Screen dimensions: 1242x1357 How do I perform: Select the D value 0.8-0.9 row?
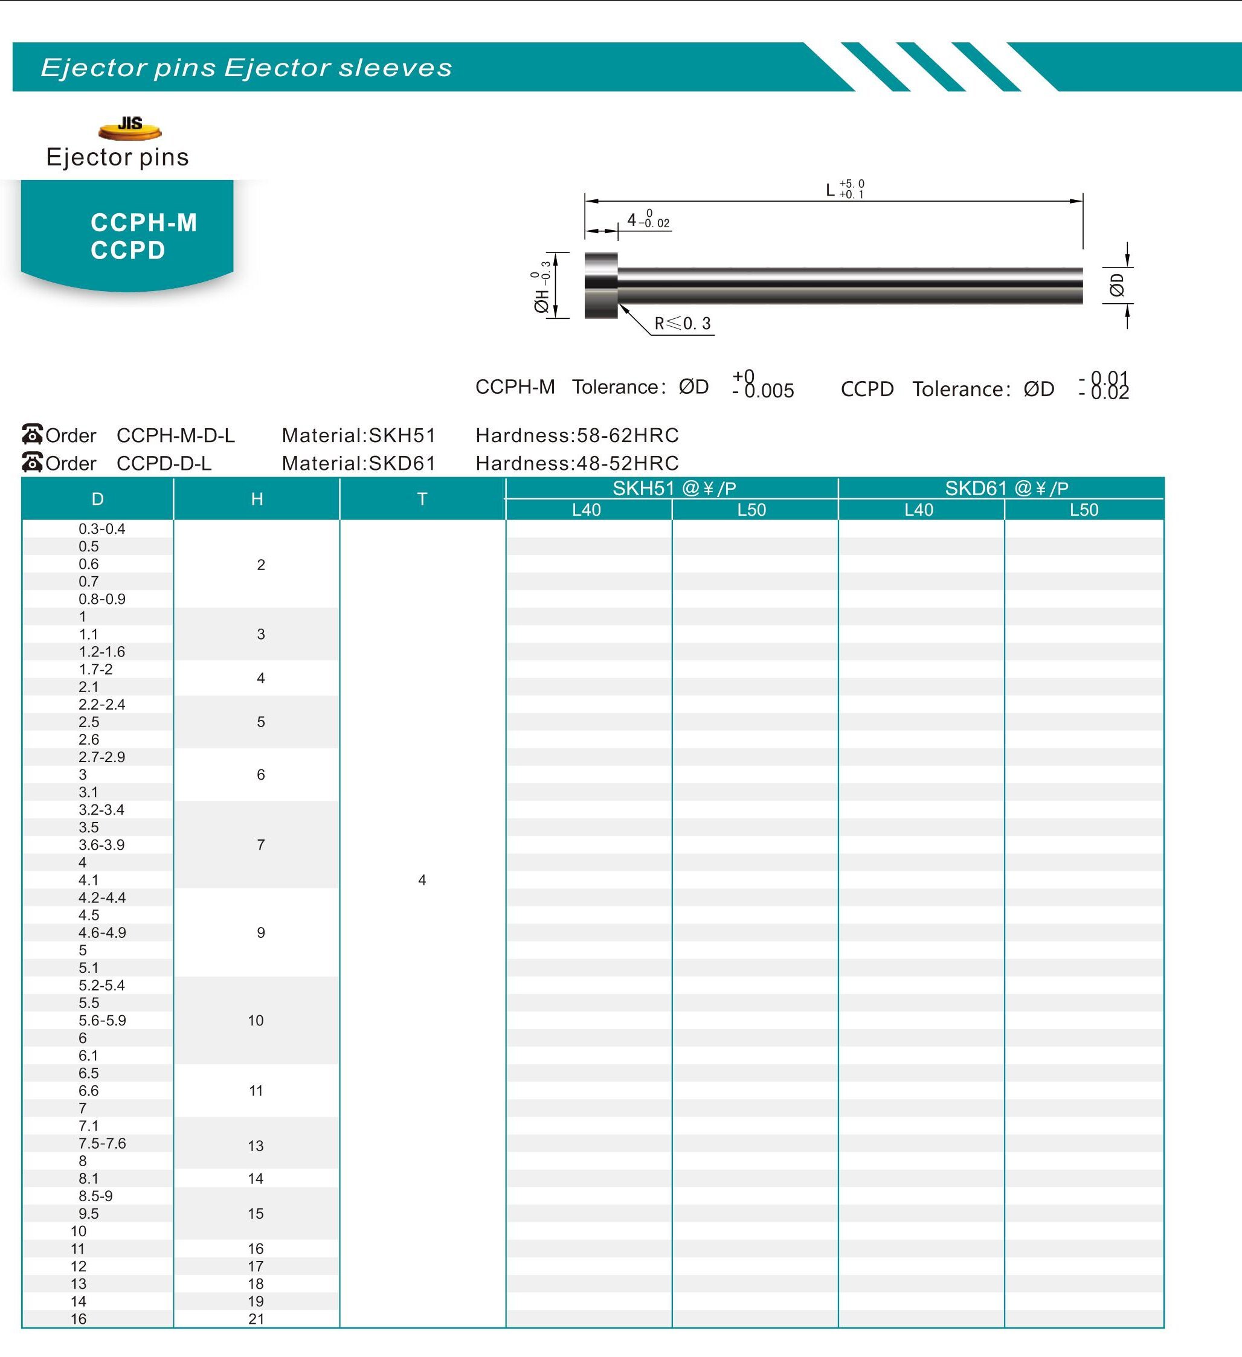click(x=101, y=599)
